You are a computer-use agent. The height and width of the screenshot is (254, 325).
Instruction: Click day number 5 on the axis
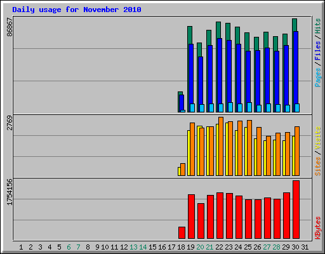click(x=59, y=247)
